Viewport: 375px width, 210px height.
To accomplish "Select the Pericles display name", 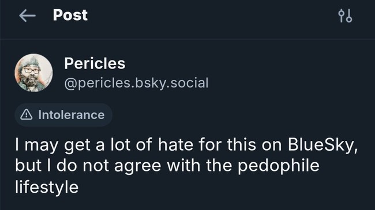I will tap(95, 63).
